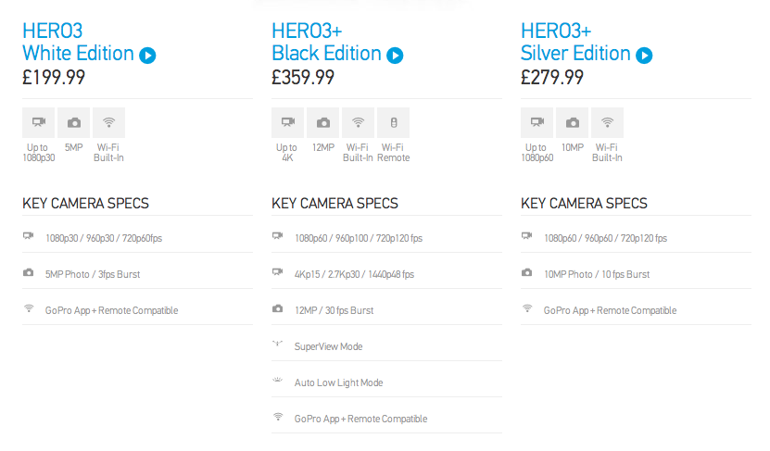The image size is (770, 451).
Task: Click Silver Edition 1080p60 video icon
Action: [x=536, y=123]
